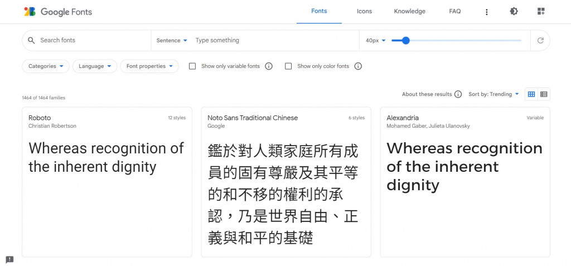Click the 12 styles label on Roboto
The width and height of the screenshot is (571, 266).
(x=177, y=118)
